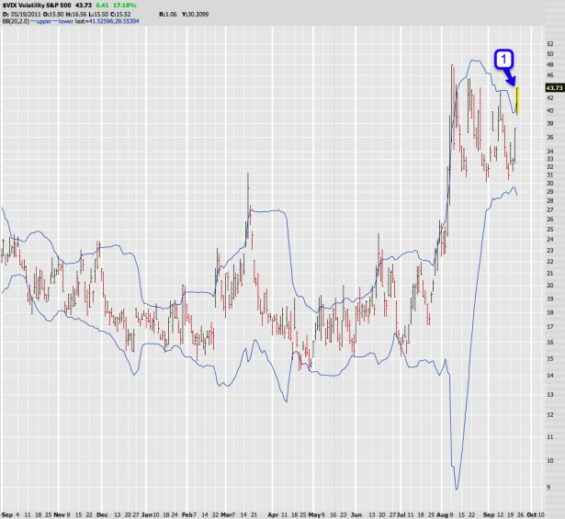
Task: Click the 43.73 current price tag
Action: coord(551,87)
